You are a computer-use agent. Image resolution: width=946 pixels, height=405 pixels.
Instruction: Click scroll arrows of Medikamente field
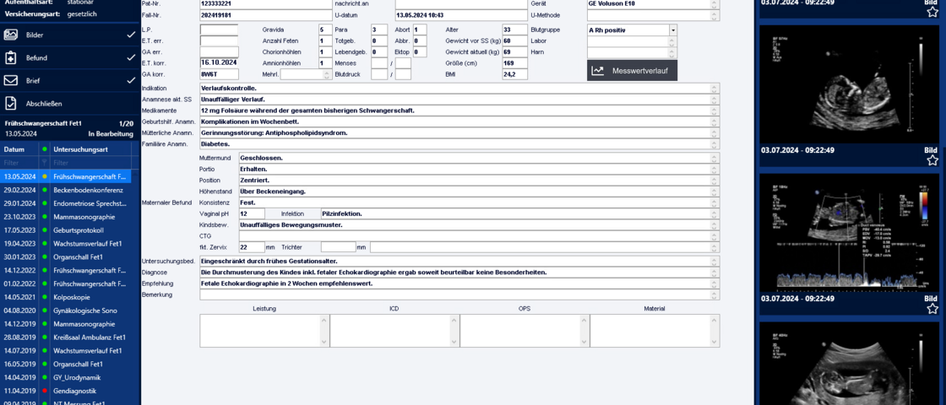point(715,111)
